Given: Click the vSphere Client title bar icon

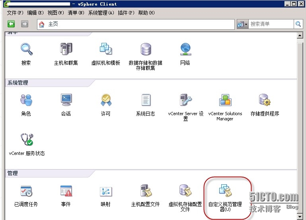Looking at the screenshot, I should (6, 4).
